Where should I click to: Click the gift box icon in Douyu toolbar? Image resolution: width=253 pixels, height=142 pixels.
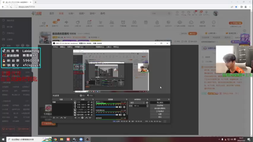pos(146,22)
